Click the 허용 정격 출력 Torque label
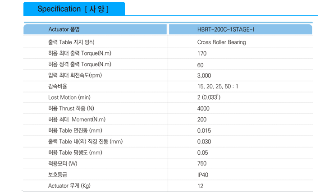This screenshot has height=194, width=329. coord(80,64)
